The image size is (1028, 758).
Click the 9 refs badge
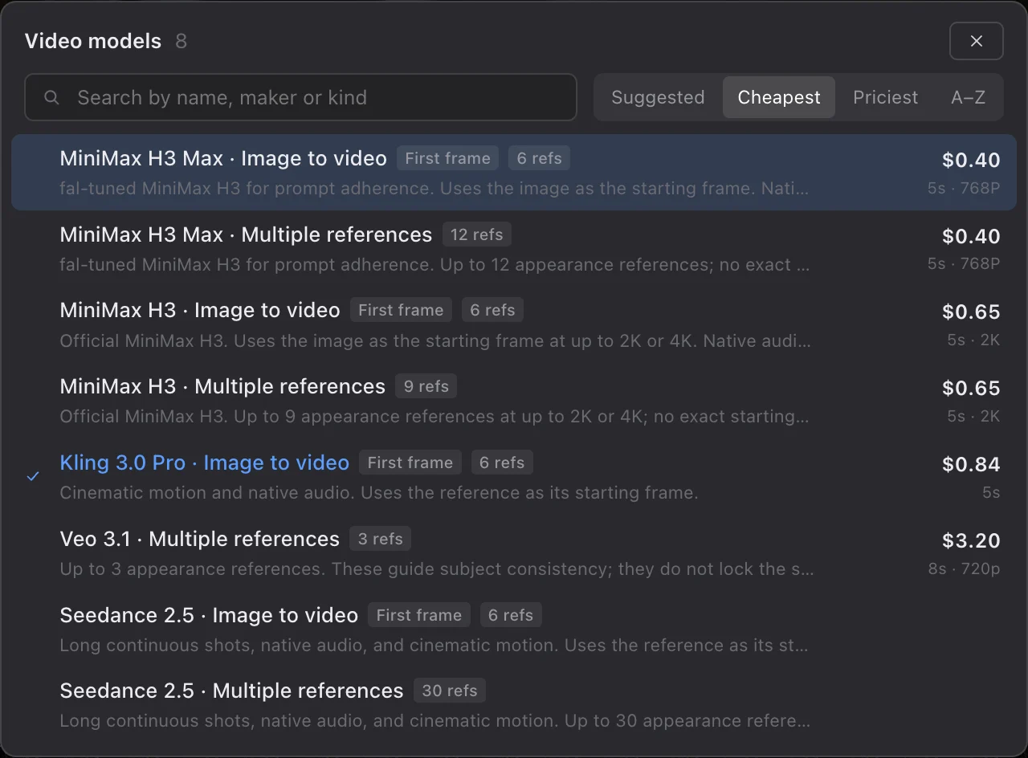(426, 386)
